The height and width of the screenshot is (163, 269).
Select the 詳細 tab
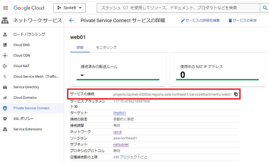80,47
